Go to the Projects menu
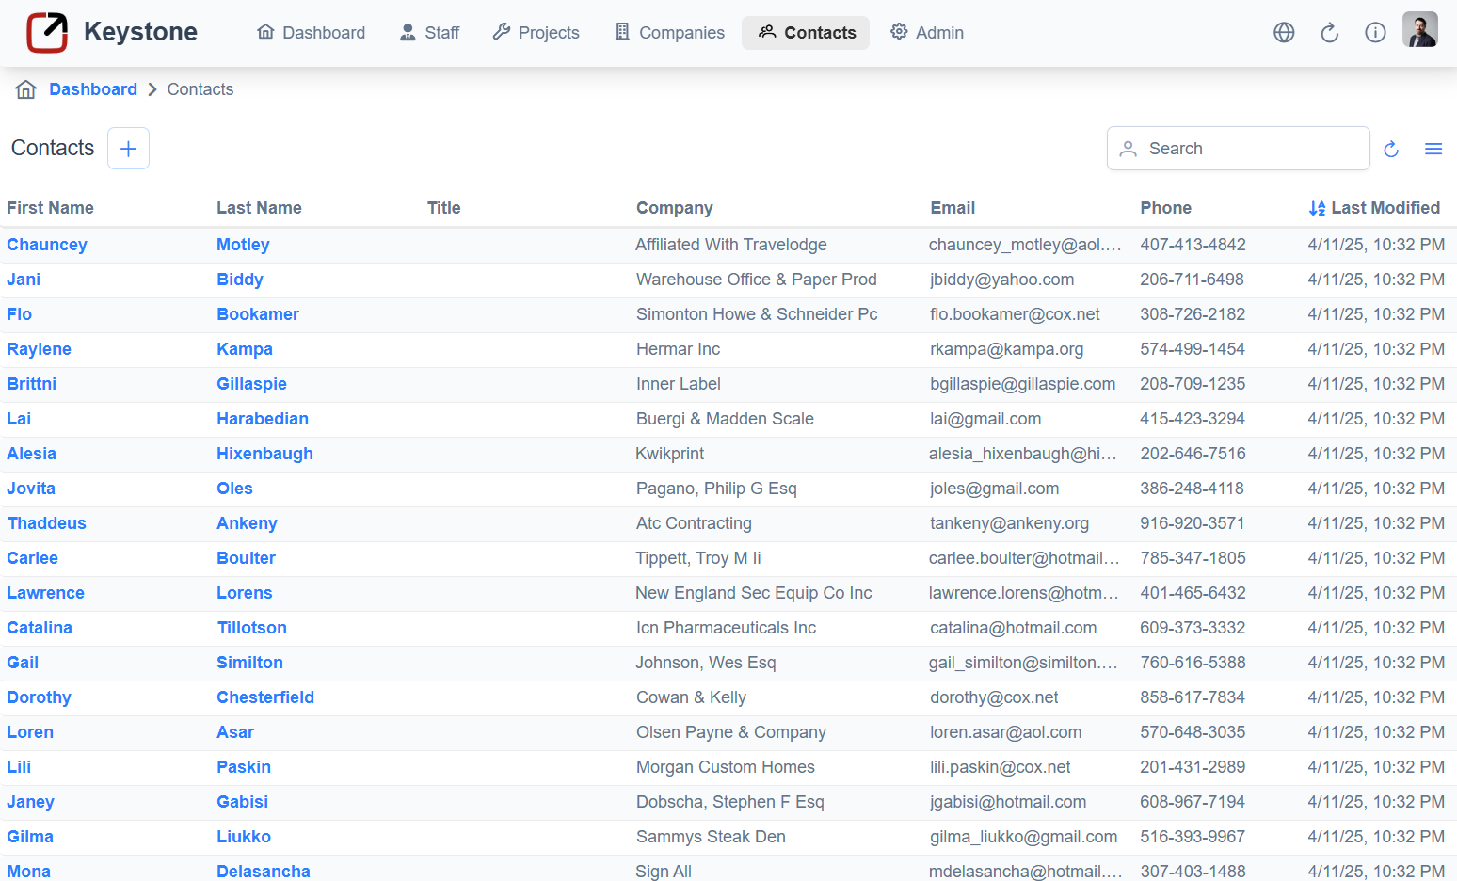 (536, 33)
